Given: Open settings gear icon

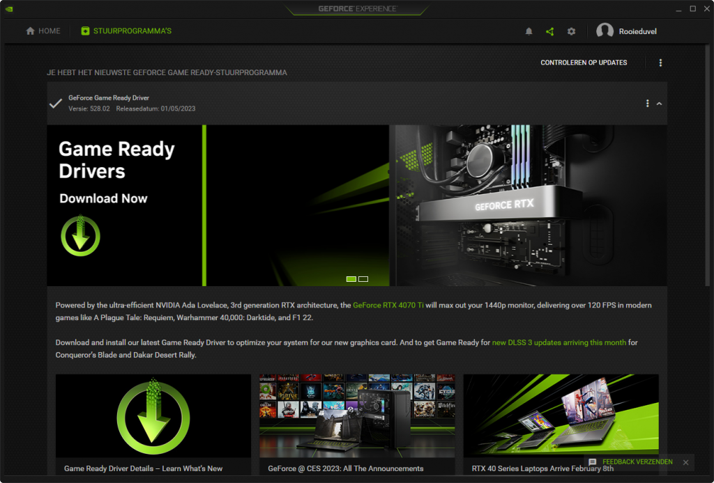Looking at the screenshot, I should click(571, 31).
